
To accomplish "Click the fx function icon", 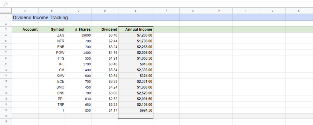I will 6,4.
